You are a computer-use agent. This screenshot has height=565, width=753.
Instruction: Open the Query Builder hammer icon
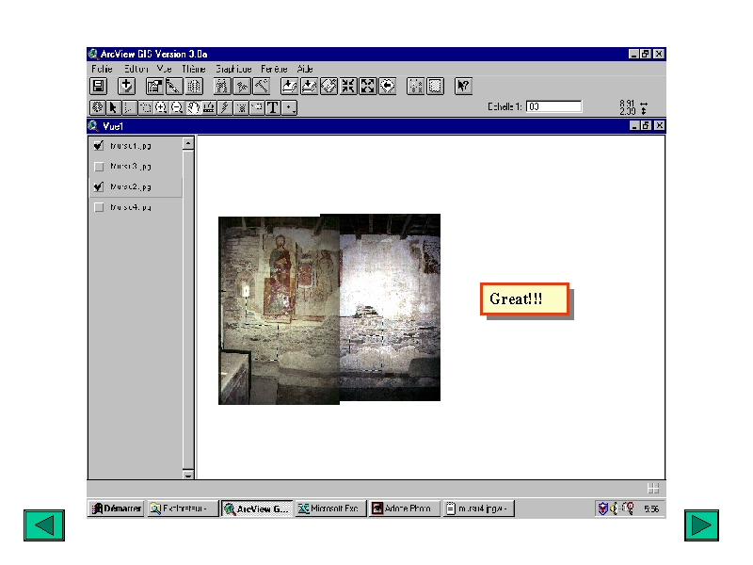[x=261, y=86]
